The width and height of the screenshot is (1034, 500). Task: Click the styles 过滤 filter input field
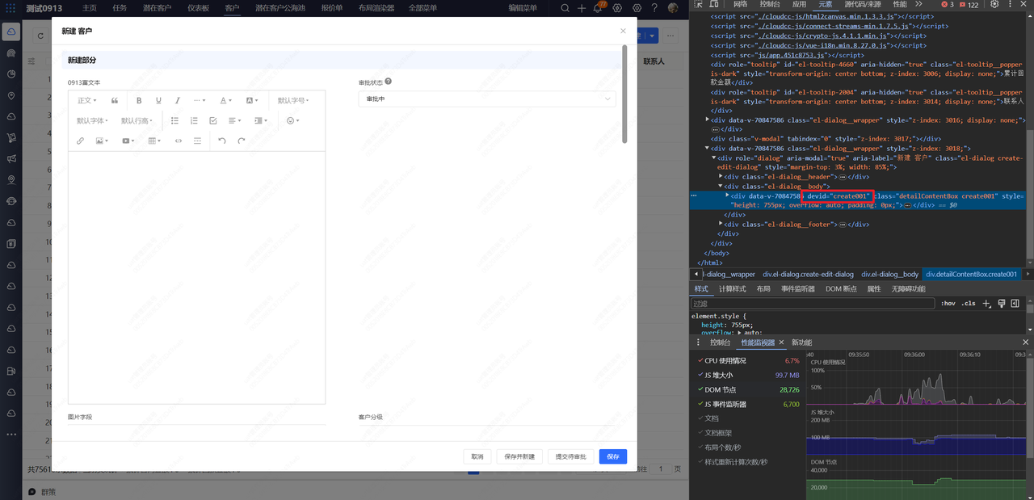pyautogui.click(x=808, y=304)
